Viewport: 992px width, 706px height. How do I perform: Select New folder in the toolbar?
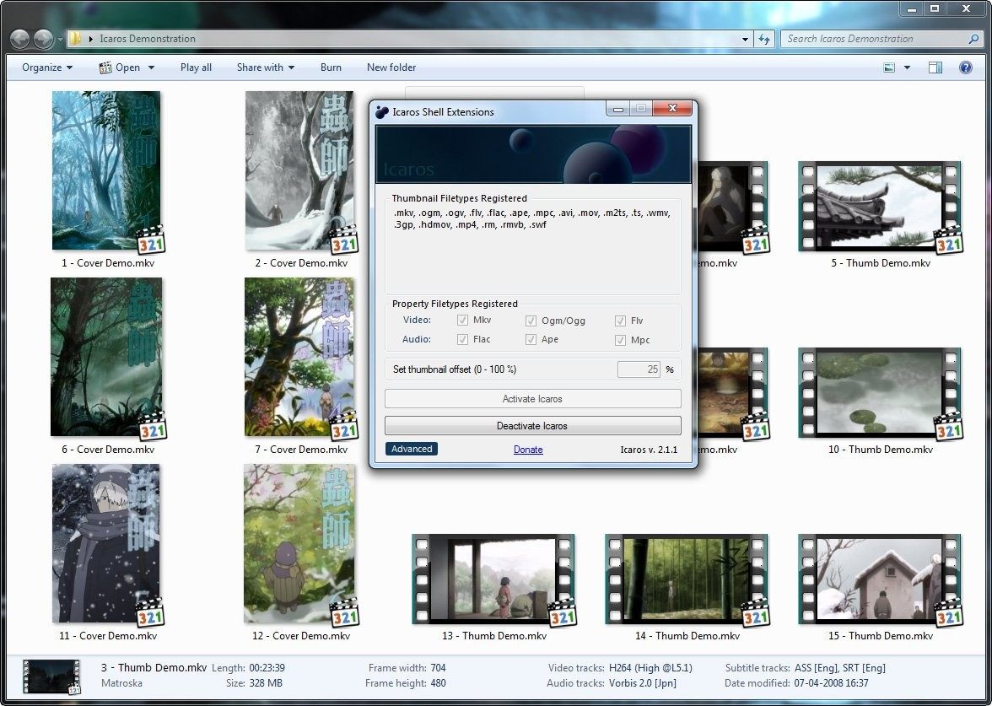point(391,67)
